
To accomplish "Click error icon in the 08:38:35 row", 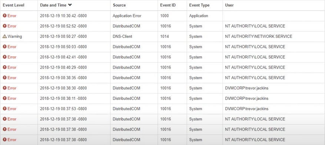I will 4,77.
